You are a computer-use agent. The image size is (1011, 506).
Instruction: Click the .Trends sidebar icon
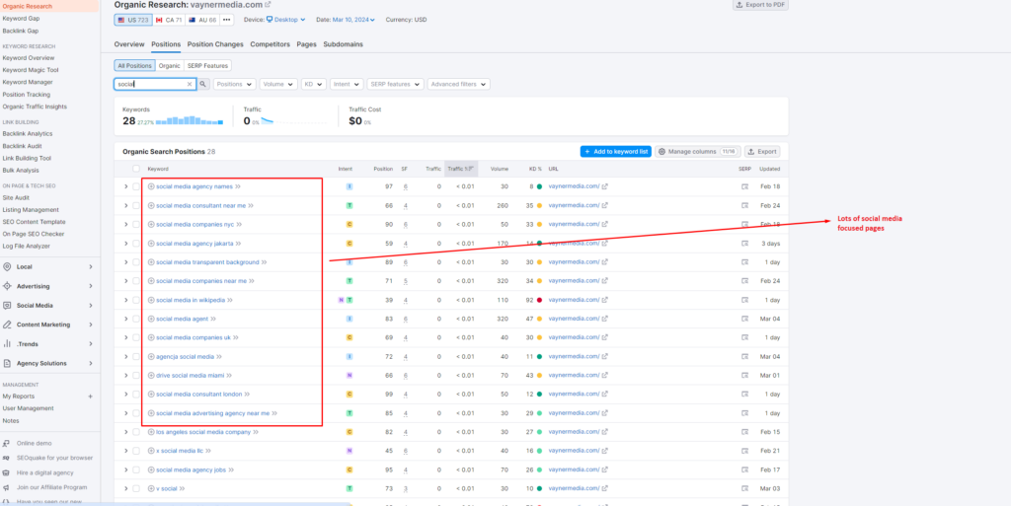(7, 344)
